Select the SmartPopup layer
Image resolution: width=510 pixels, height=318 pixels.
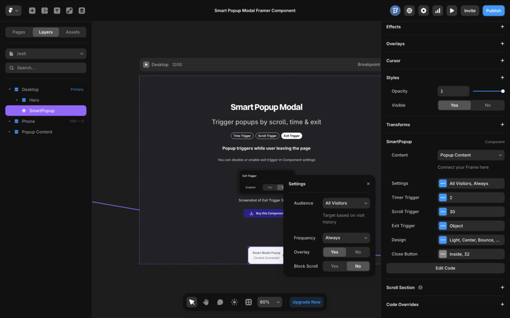(46, 111)
